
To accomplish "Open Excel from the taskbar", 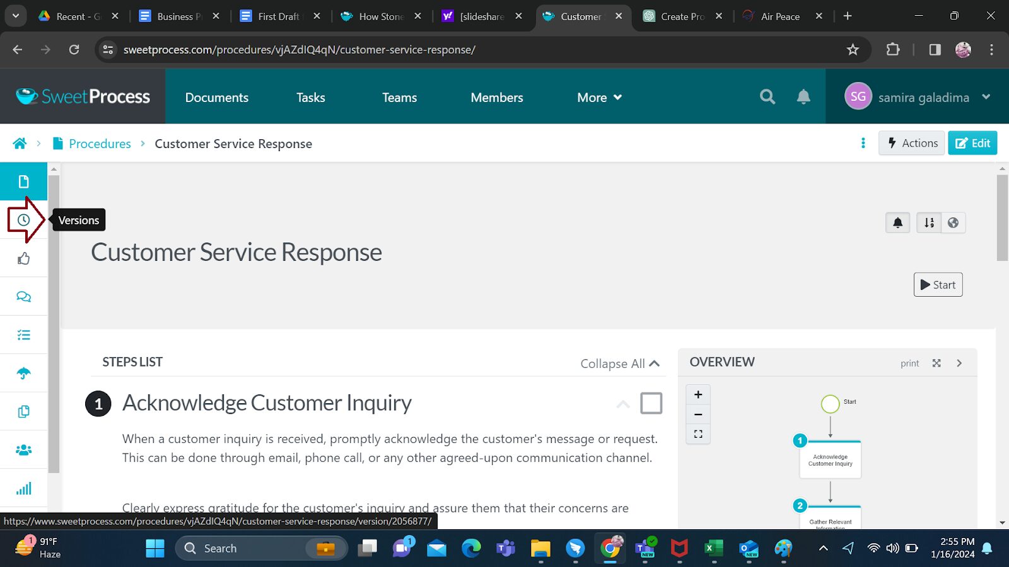I will (x=713, y=548).
